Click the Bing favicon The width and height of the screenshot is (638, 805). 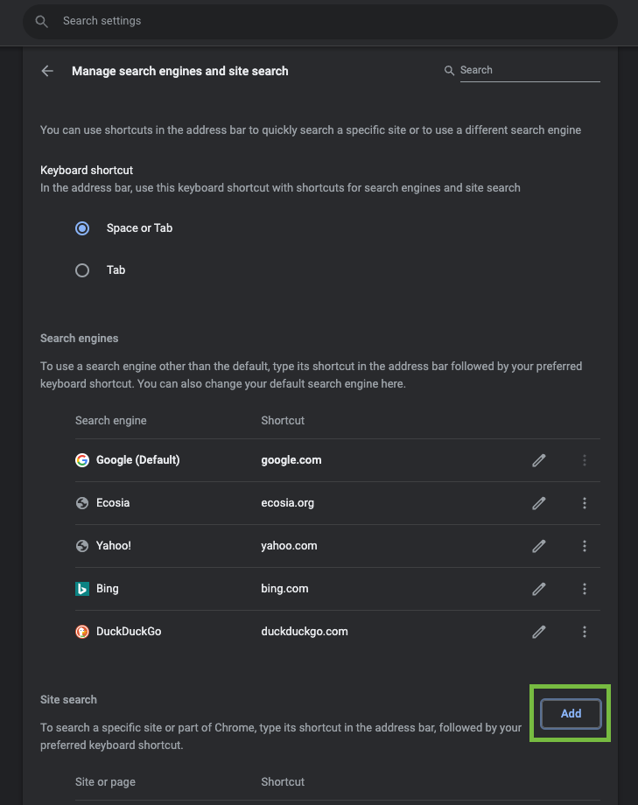coord(81,588)
